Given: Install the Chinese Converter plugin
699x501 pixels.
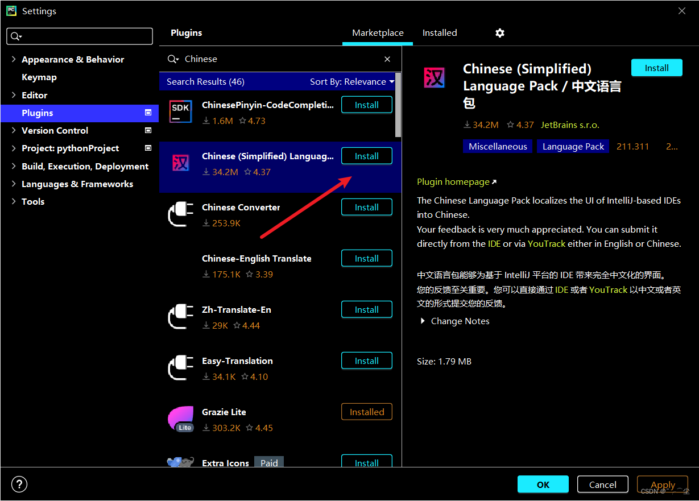Looking at the screenshot, I should click(x=367, y=207).
